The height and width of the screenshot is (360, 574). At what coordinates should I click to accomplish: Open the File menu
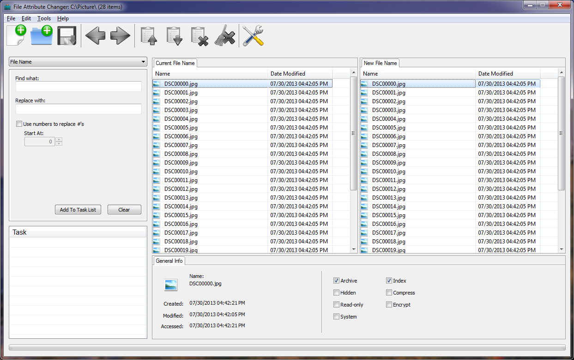pos(11,18)
